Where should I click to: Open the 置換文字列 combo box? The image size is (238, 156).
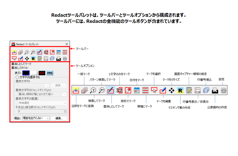tap(34, 85)
